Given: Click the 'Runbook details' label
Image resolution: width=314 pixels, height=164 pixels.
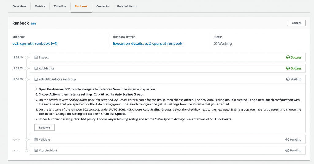Looking at the screenshot, I should (x=124, y=37).
